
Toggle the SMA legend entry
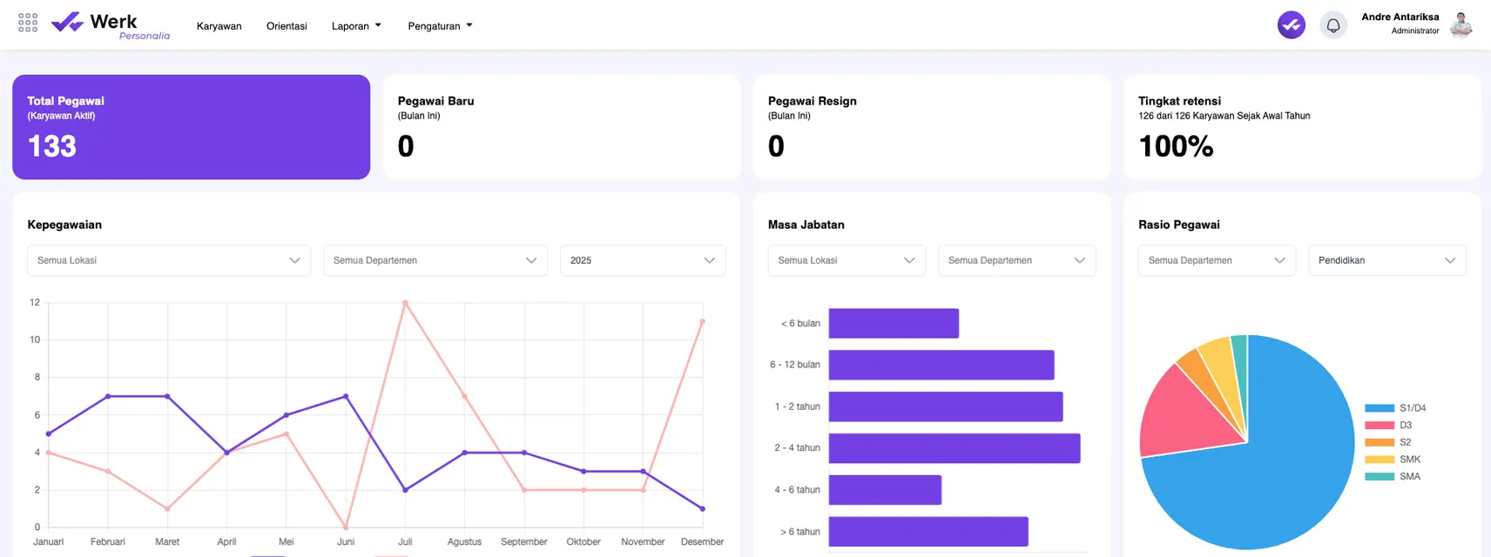point(1393,477)
